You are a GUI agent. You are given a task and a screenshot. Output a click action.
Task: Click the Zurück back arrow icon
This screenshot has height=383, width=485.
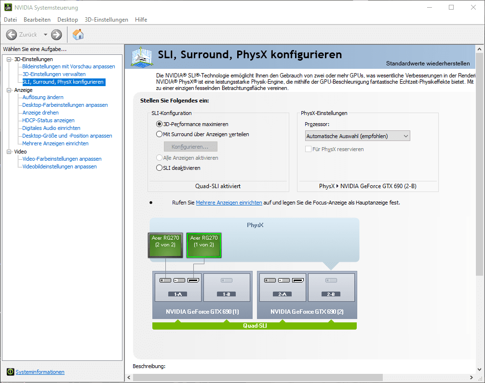coord(12,35)
